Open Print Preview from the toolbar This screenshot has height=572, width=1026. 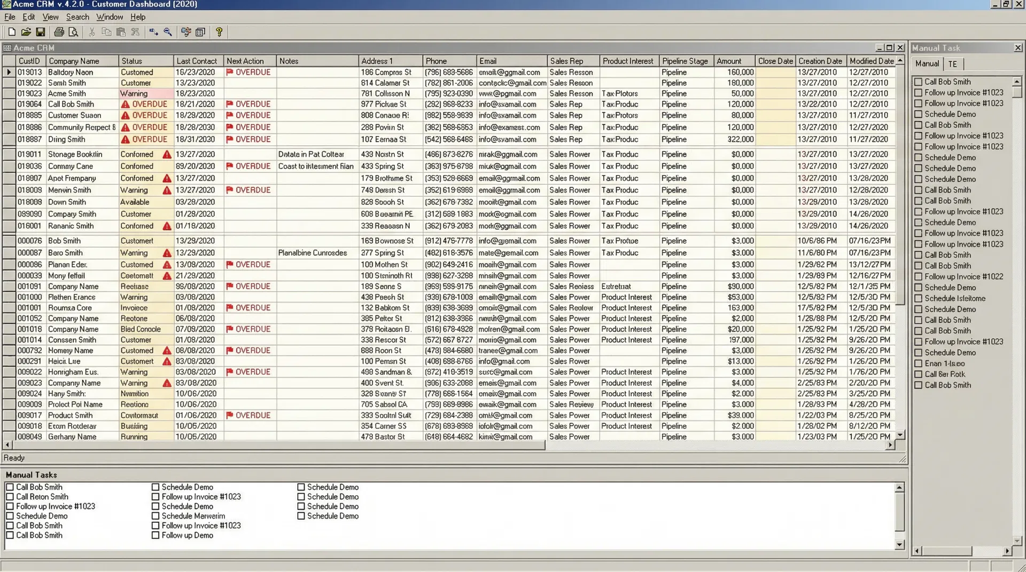pos(73,32)
